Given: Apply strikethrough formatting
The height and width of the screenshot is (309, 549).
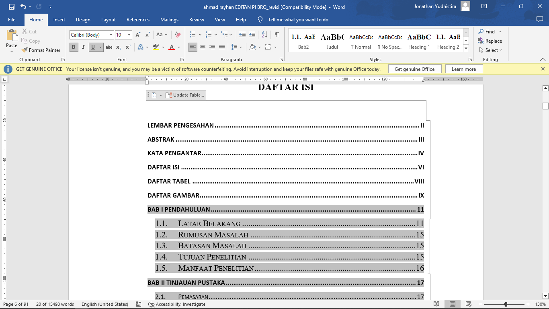Looking at the screenshot, I should click(x=109, y=47).
